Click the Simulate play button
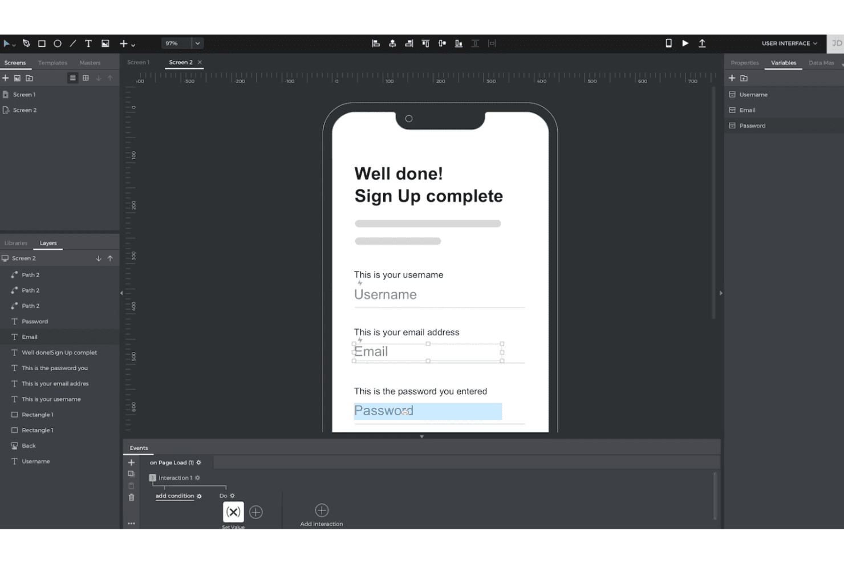Image resolution: width=844 pixels, height=563 pixels. (x=685, y=43)
